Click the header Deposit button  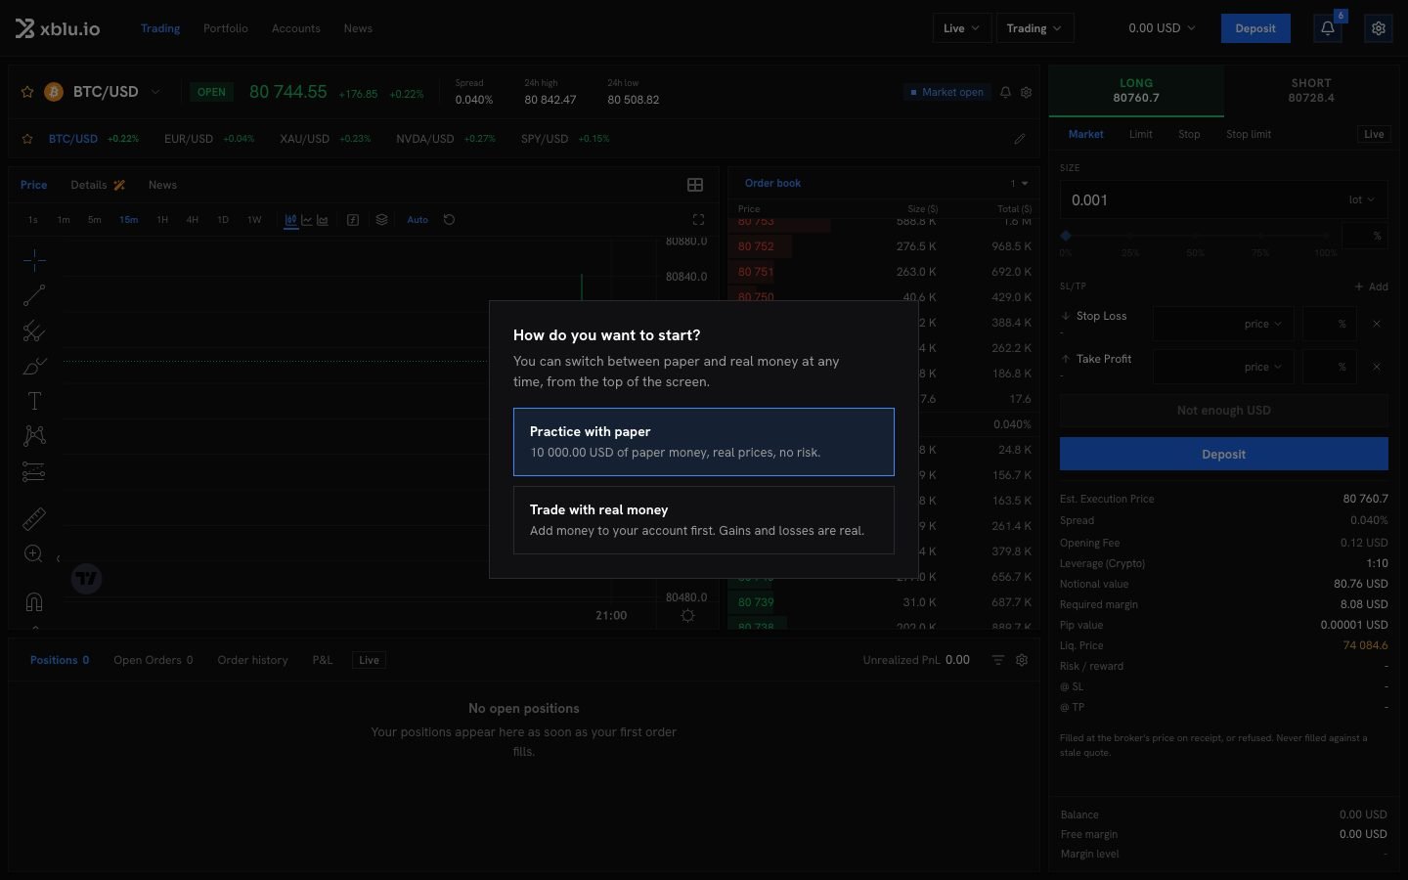pos(1255,28)
